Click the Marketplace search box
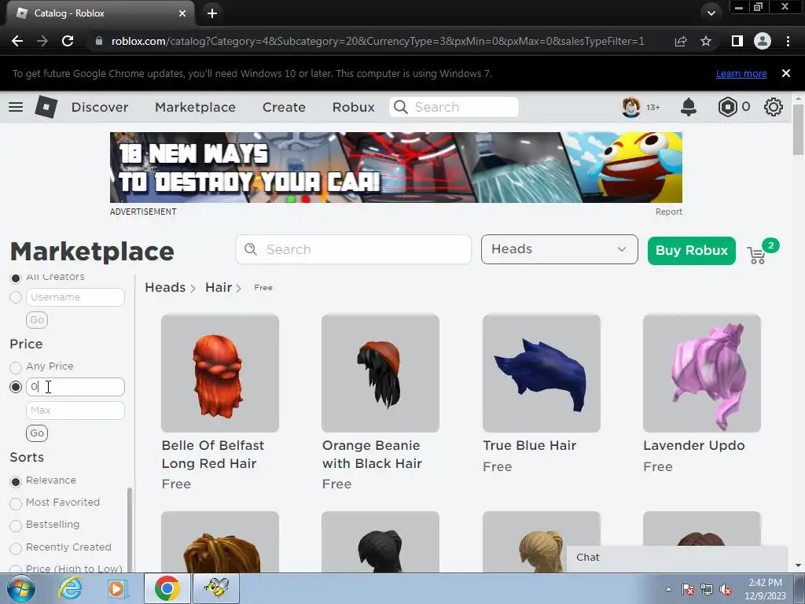The height and width of the screenshot is (604, 805). 353,249
